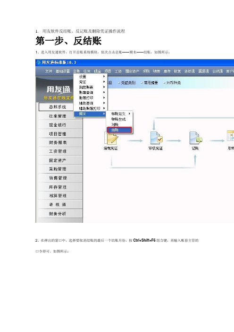234x332 pixels.
Task: Select 财务报表 in the sidebar
Action: [60, 142]
